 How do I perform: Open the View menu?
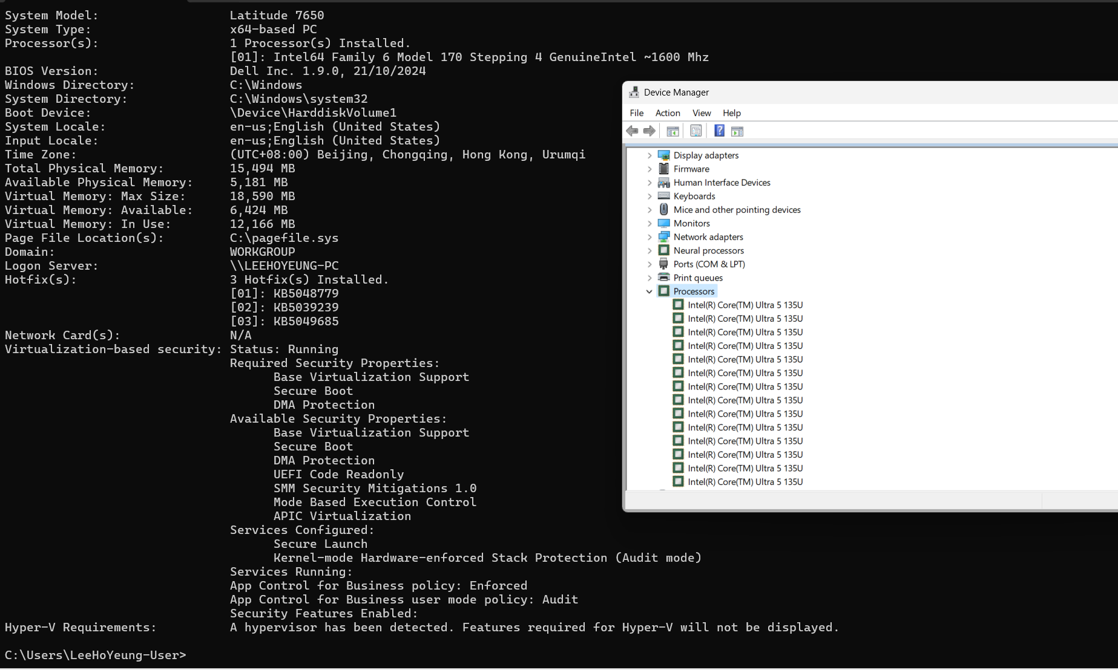tap(701, 113)
